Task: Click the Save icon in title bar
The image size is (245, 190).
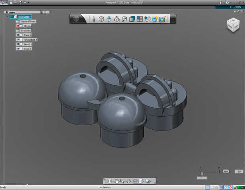Action: pos(19,2)
